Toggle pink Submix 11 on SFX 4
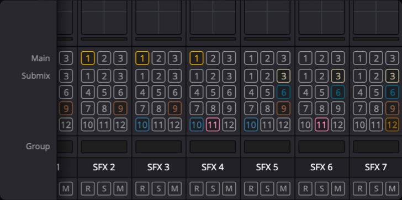The height and width of the screenshot is (200, 402). click(213, 125)
